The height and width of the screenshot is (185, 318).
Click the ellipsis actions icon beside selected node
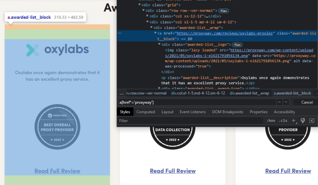click(x=119, y=33)
